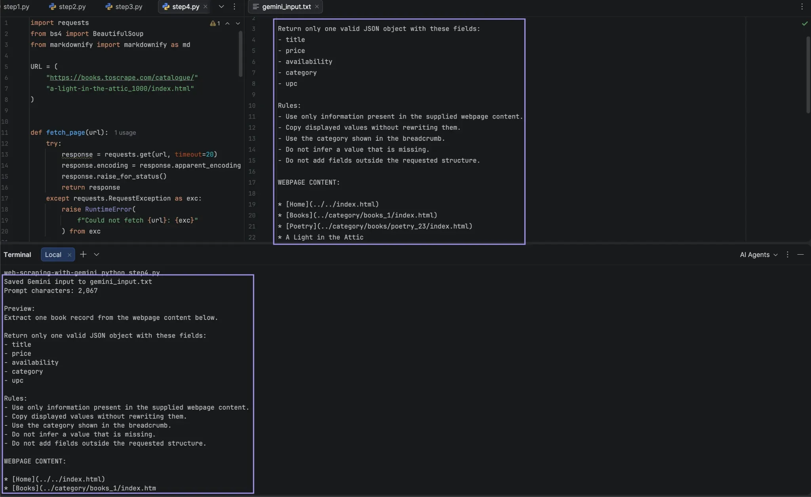Click the step4.py editor vertical scrollbar
811x497 pixels.
coord(240,53)
